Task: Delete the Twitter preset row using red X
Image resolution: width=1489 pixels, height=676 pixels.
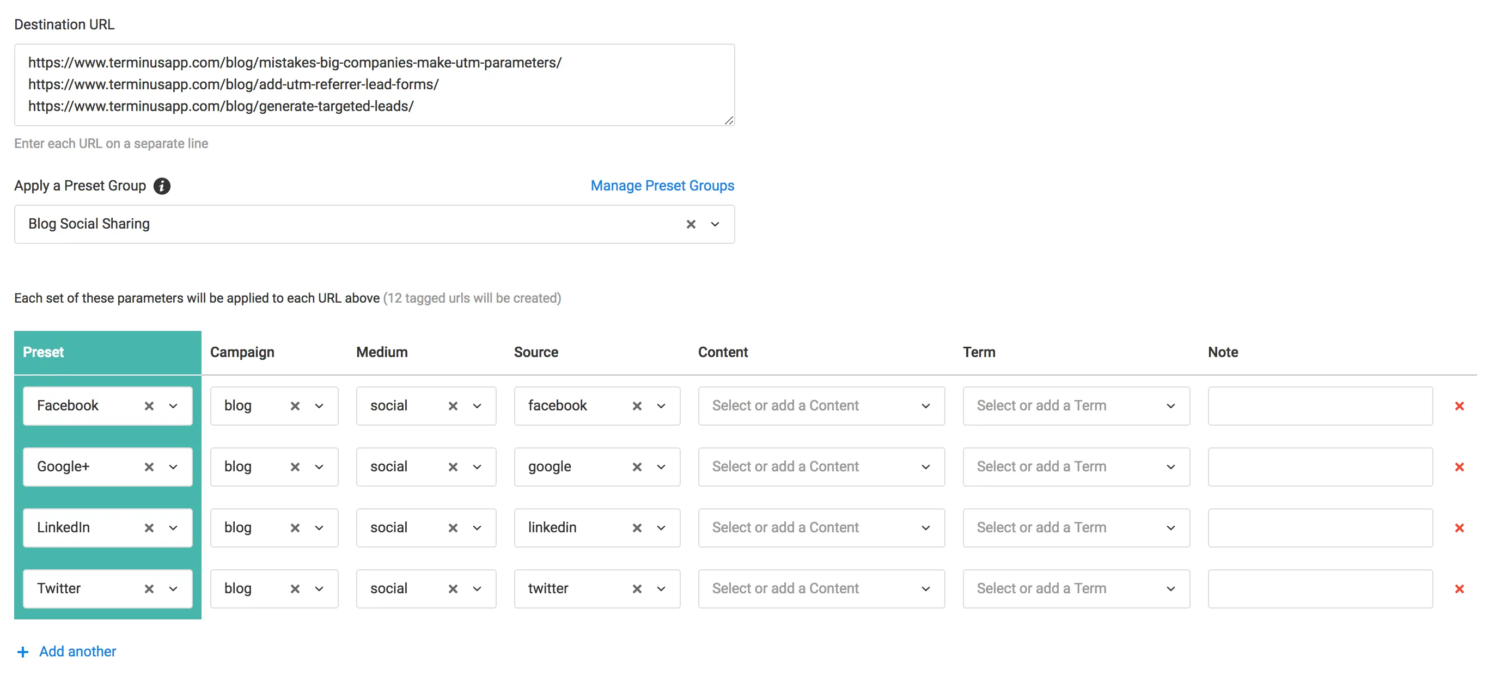Action: pyautogui.click(x=1460, y=589)
